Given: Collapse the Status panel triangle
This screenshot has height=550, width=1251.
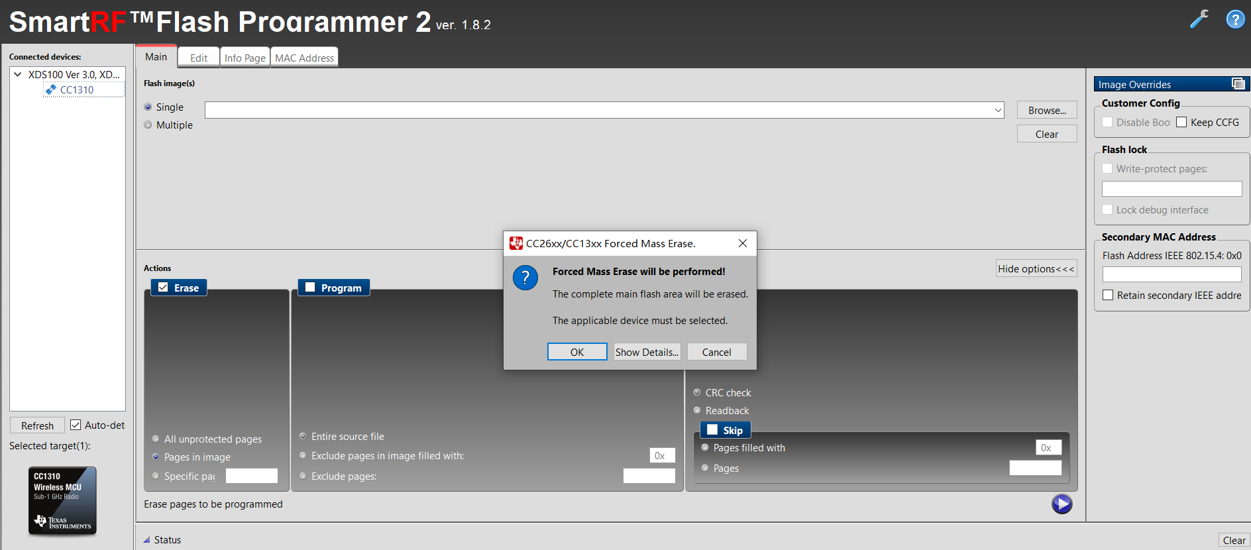Looking at the screenshot, I should pos(147,539).
